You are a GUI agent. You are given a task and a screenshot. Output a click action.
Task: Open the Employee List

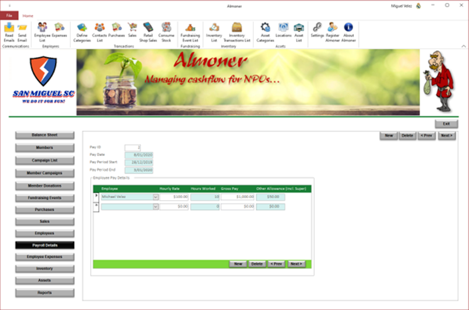pos(42,32)
